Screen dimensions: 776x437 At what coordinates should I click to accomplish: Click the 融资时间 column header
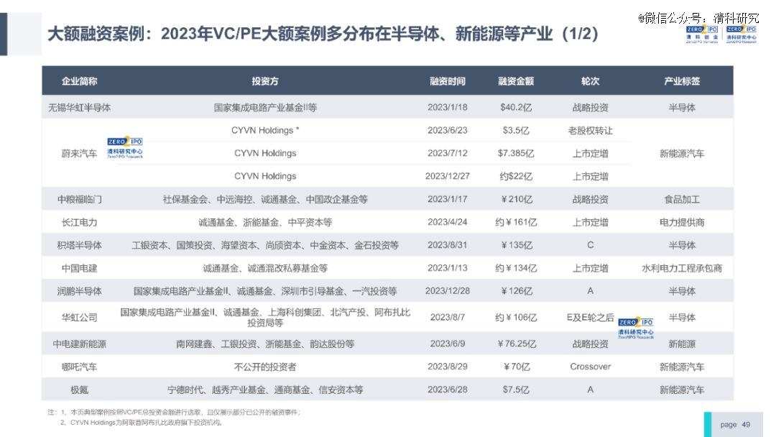[448, 81]
